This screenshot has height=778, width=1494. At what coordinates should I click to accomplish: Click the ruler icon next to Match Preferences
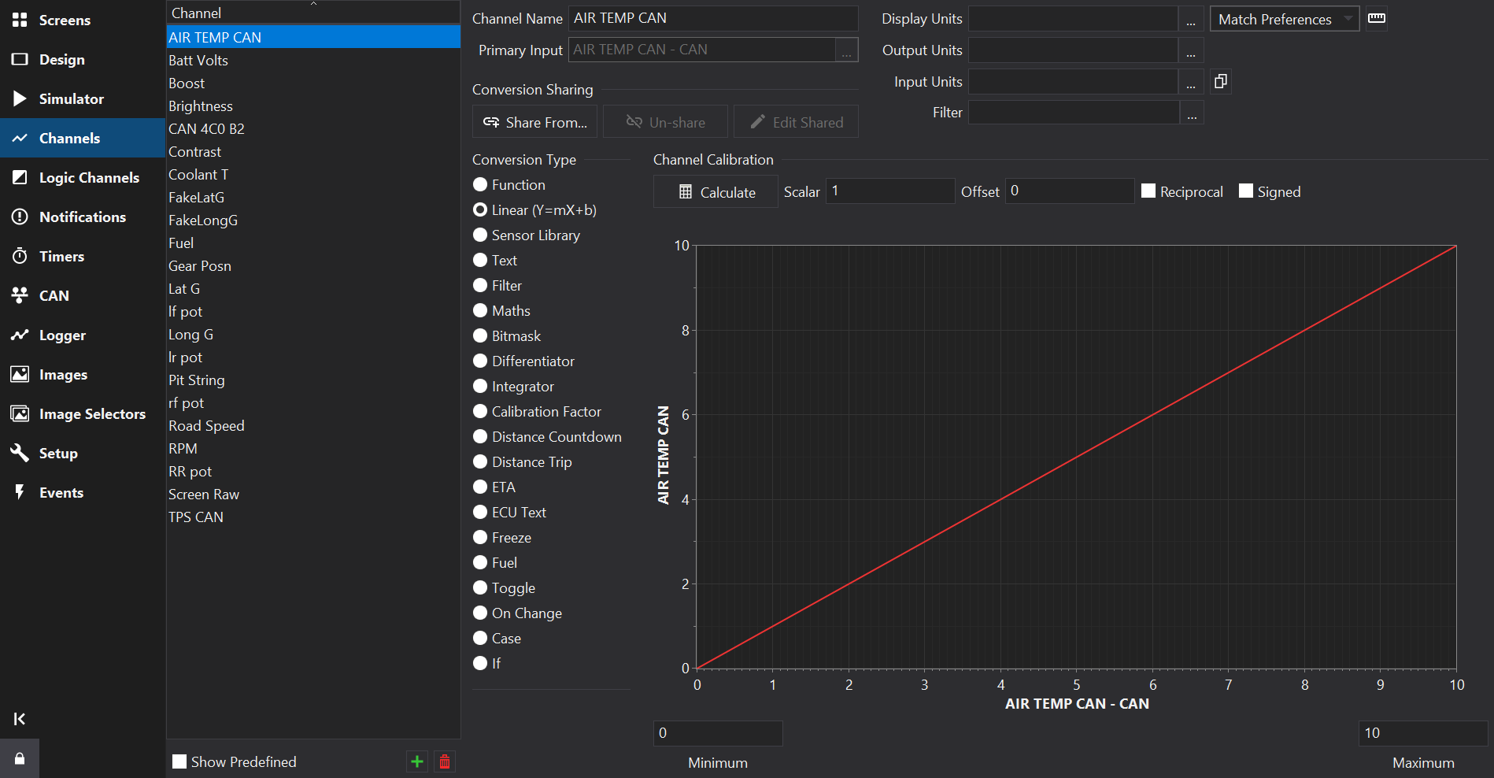coord(1377,18)
